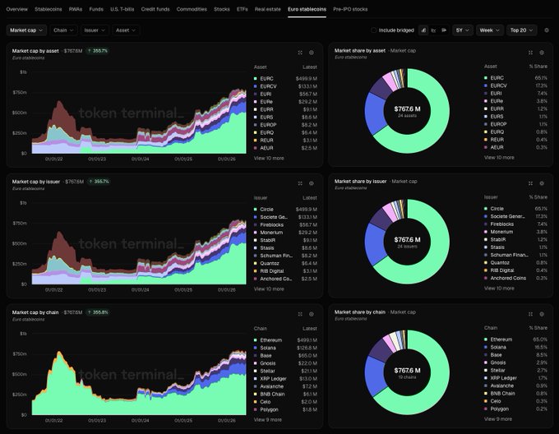
Task: Click View 9 more in Market cap by chain
Action: tap(268, 420)
